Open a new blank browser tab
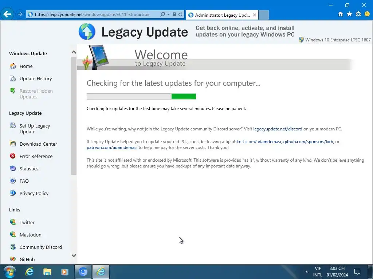This screenshot has height=279, width=373. pos(264,15)
